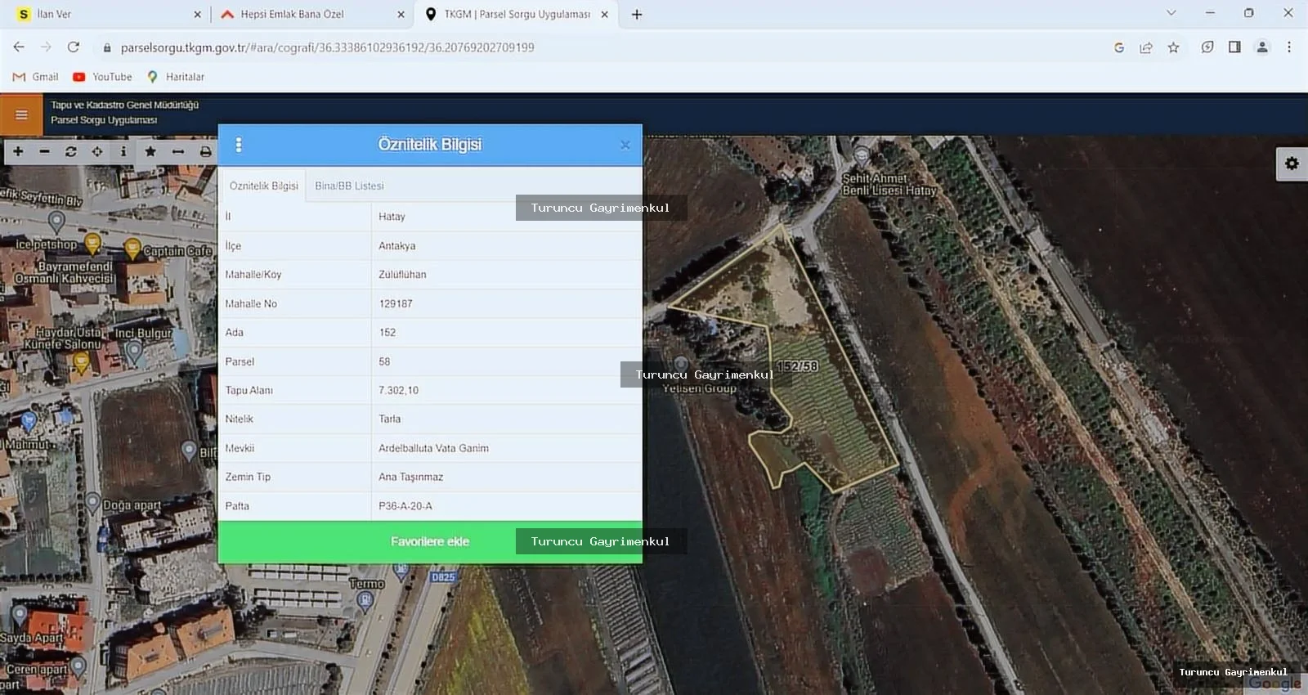Open the YouTube bookmark
The height and width of the screenshot is (695, 1308).
(102, 77)
